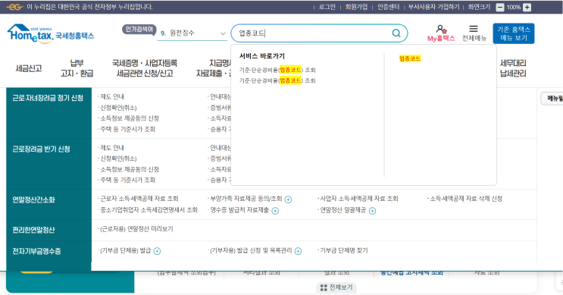Click the 100% zoom value

point(514,7)
